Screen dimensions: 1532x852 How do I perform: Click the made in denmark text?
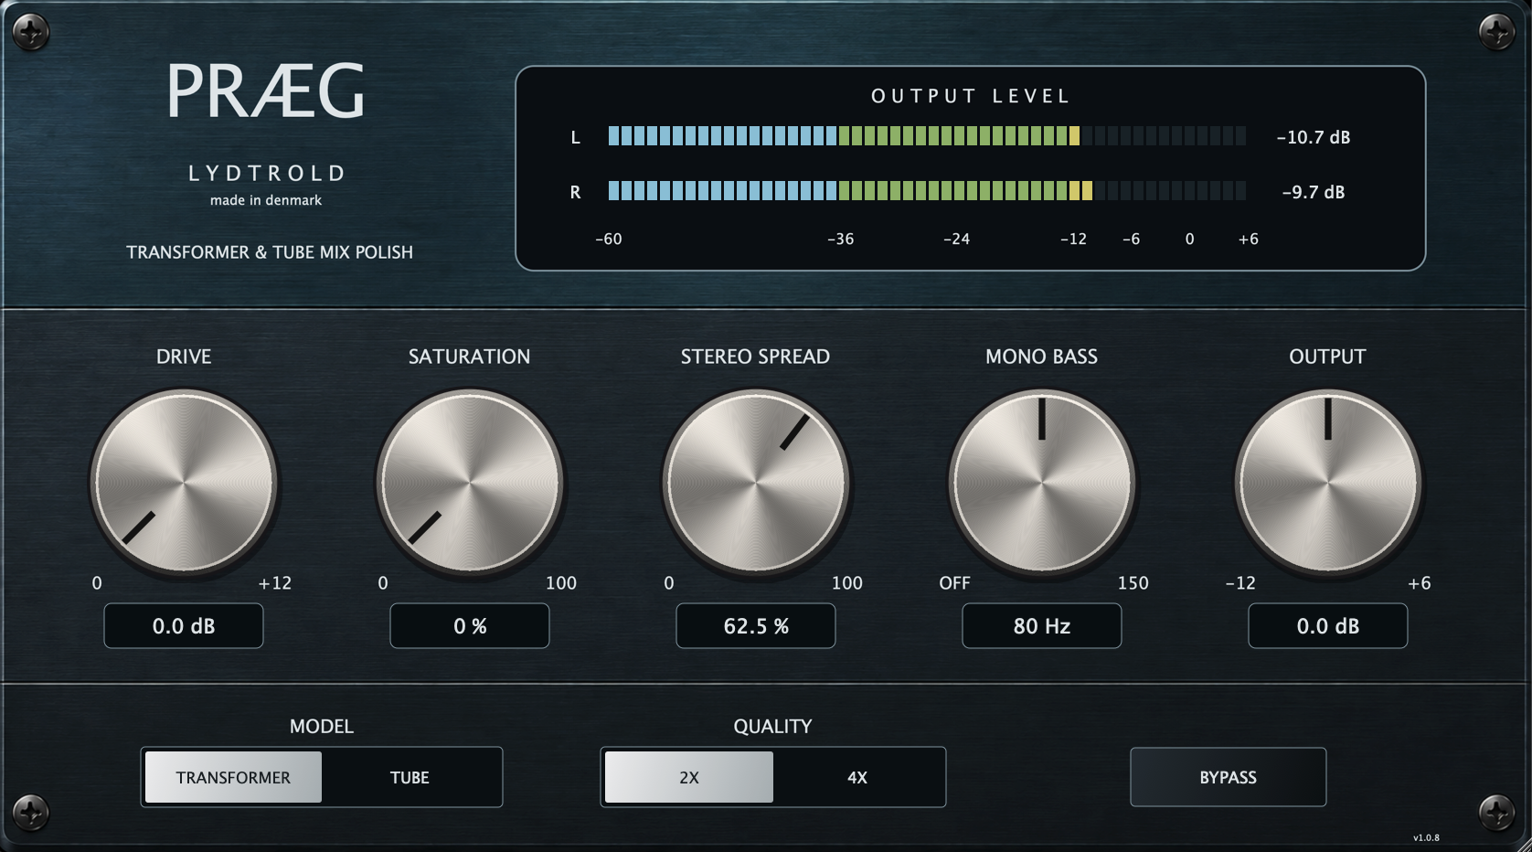(266, 200)
